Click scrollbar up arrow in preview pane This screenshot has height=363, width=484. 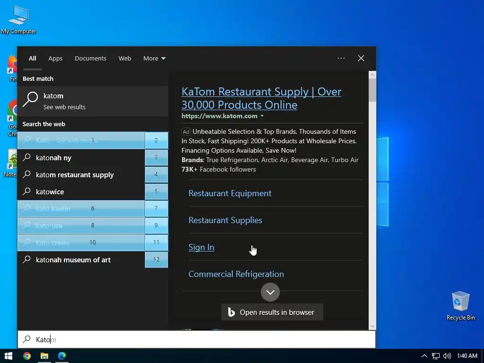point(372,74)
